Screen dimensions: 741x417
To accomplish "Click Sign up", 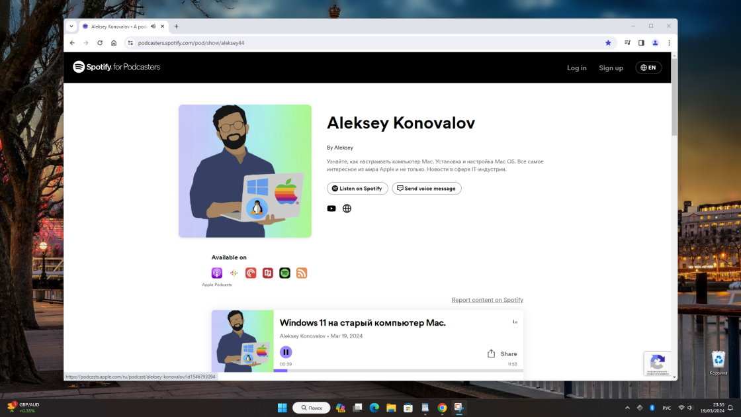I will click(x=611, y=68).
